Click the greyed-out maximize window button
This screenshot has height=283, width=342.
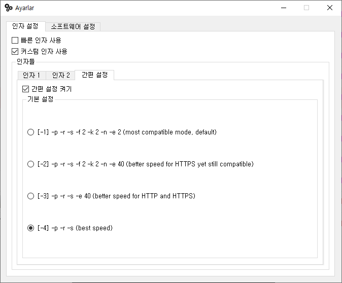(x=306, y=8)
